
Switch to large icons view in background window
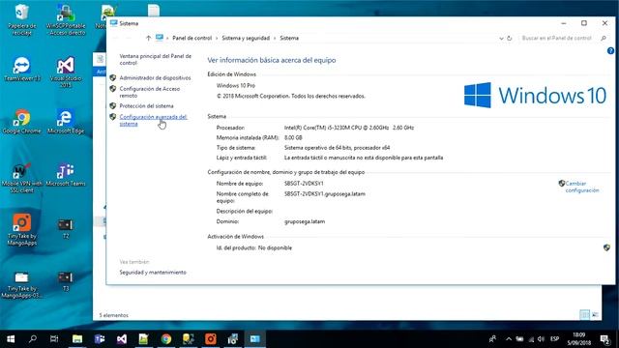tap(595, 314)
